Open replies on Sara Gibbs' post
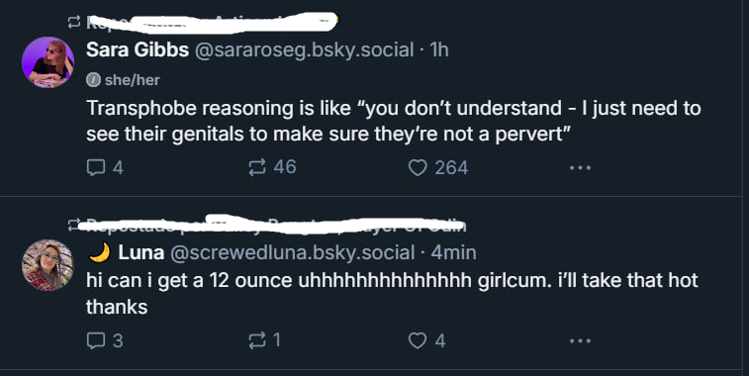This screenshot has width=749, height=376. point(105,167)
